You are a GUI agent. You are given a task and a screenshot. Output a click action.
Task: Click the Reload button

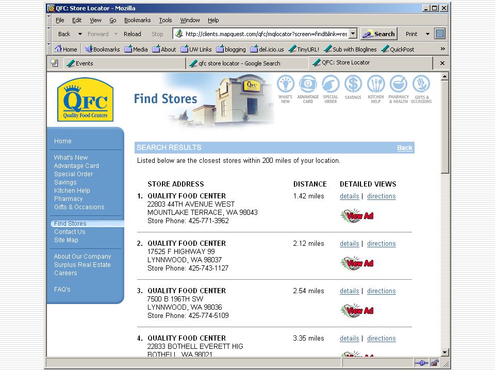pos(133,34)
